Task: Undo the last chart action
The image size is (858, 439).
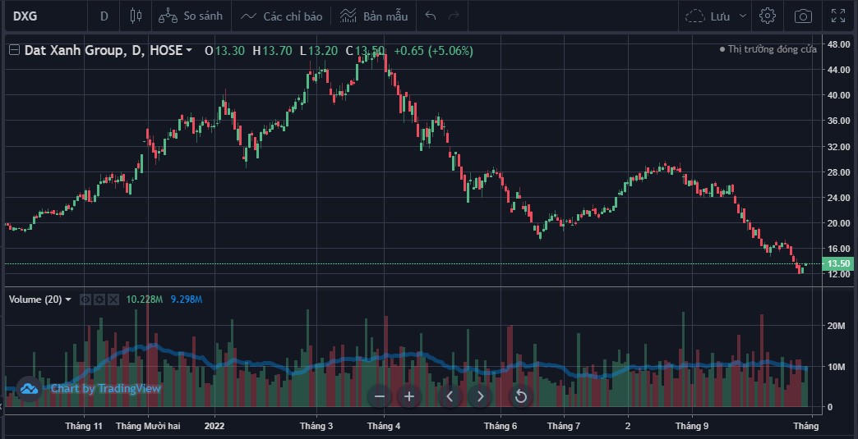Action: tap(431, 16)
